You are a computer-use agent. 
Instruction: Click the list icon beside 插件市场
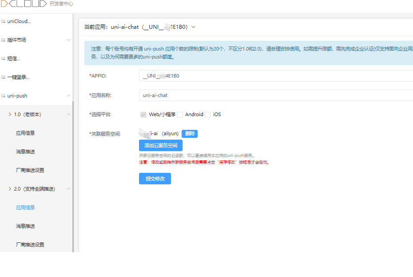3,40
